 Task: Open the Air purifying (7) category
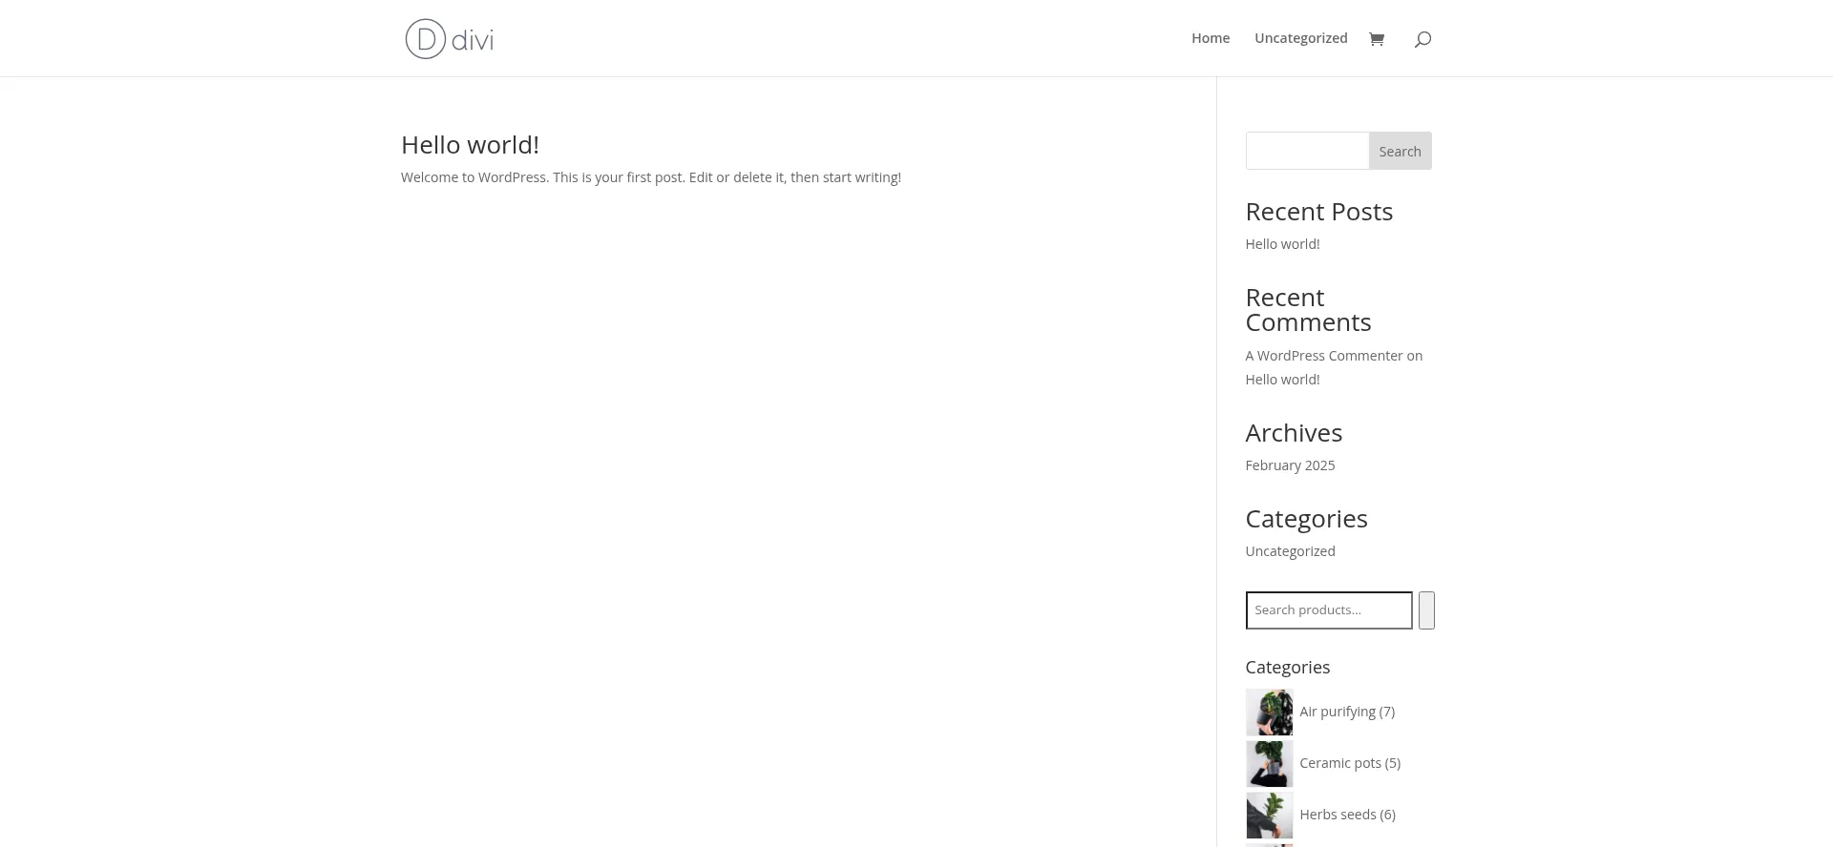point(1347,712)
